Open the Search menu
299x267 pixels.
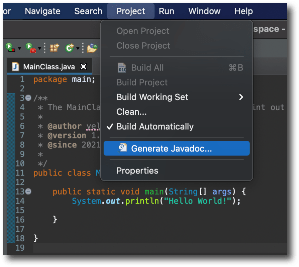[x=88, y=11]
